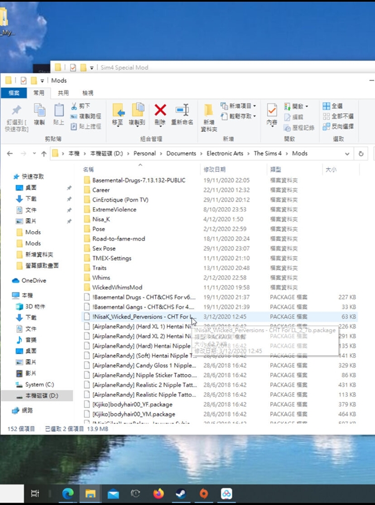
Task: Click the Invert selection icon
Action: (x=326, y=127)
